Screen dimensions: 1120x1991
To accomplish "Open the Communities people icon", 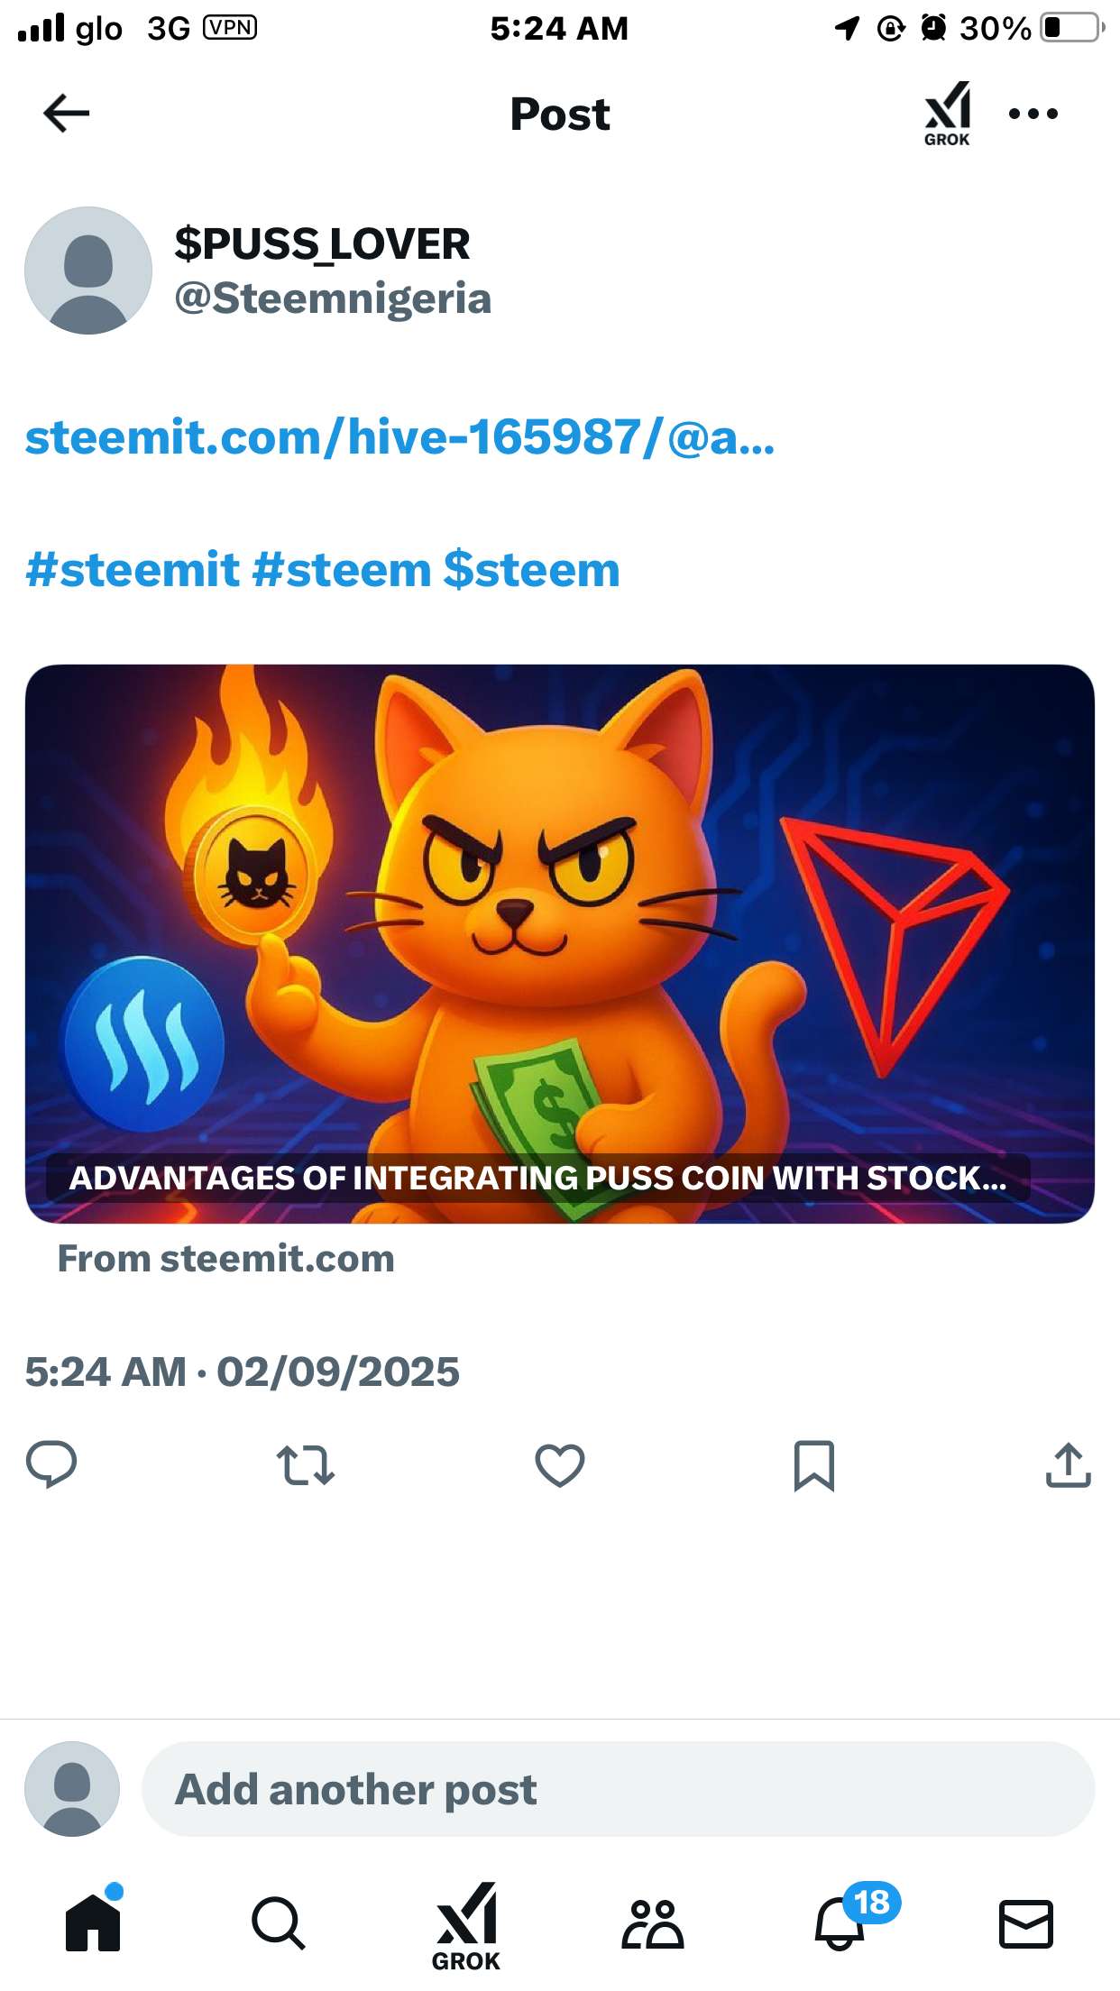I will (652, 1922).
